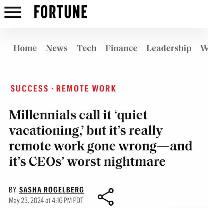The width and height of the screenshot is (208, 208).
Task: Share the article using the share icon
Action: click(x=106, y=197)
